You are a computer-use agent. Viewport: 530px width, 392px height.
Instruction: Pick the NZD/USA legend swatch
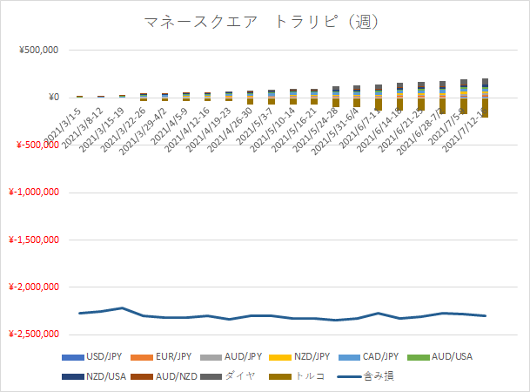(73, 377)
